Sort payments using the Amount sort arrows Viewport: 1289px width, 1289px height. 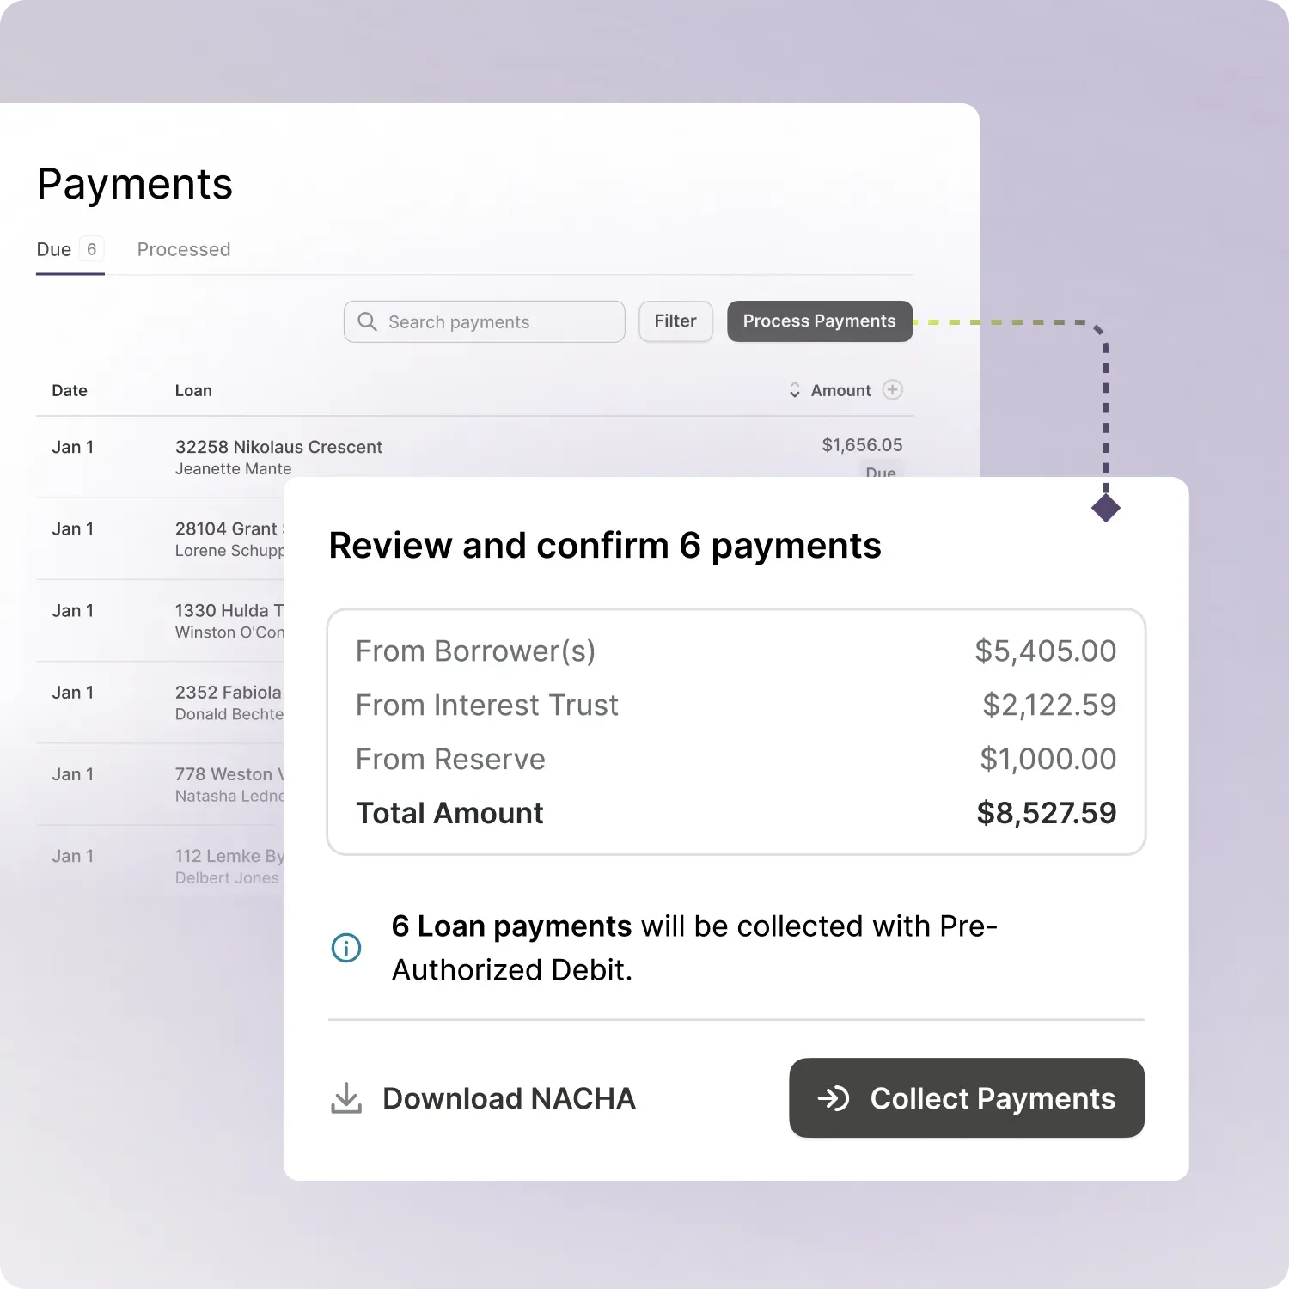point(795,390)
